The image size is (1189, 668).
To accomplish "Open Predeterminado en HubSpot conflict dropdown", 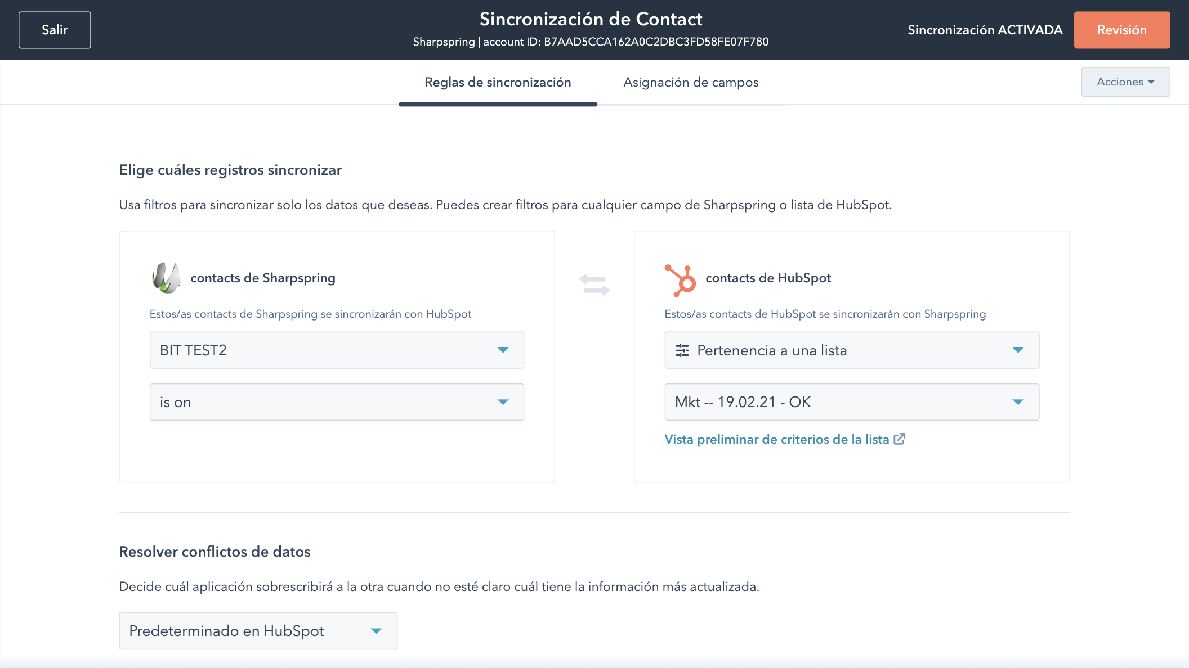I will [257, 631].
